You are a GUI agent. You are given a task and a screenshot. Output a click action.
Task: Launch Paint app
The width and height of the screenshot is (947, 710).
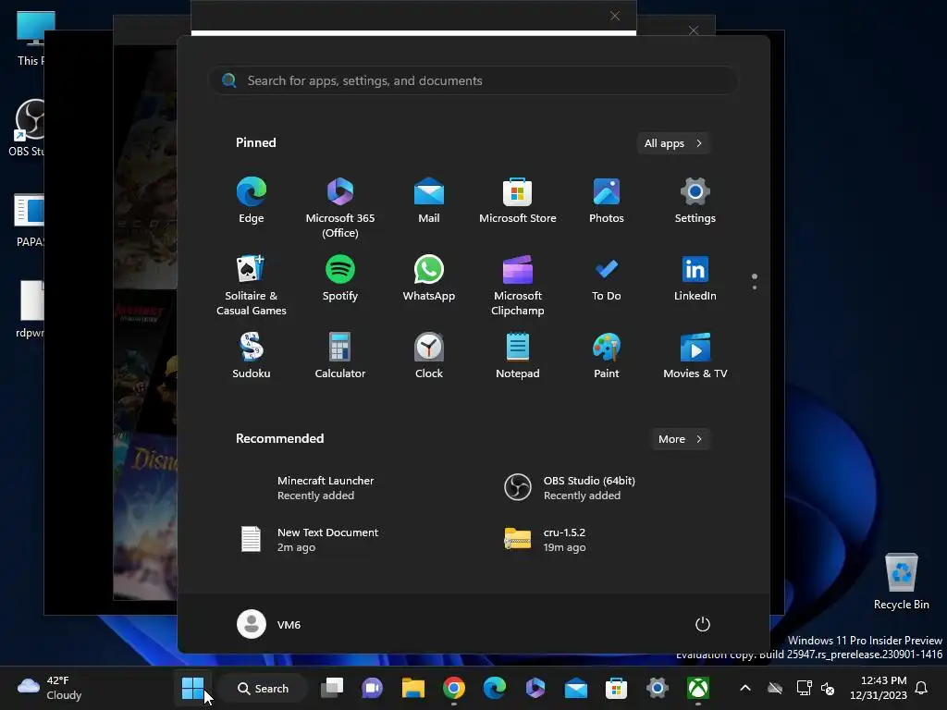coord(607,356)
